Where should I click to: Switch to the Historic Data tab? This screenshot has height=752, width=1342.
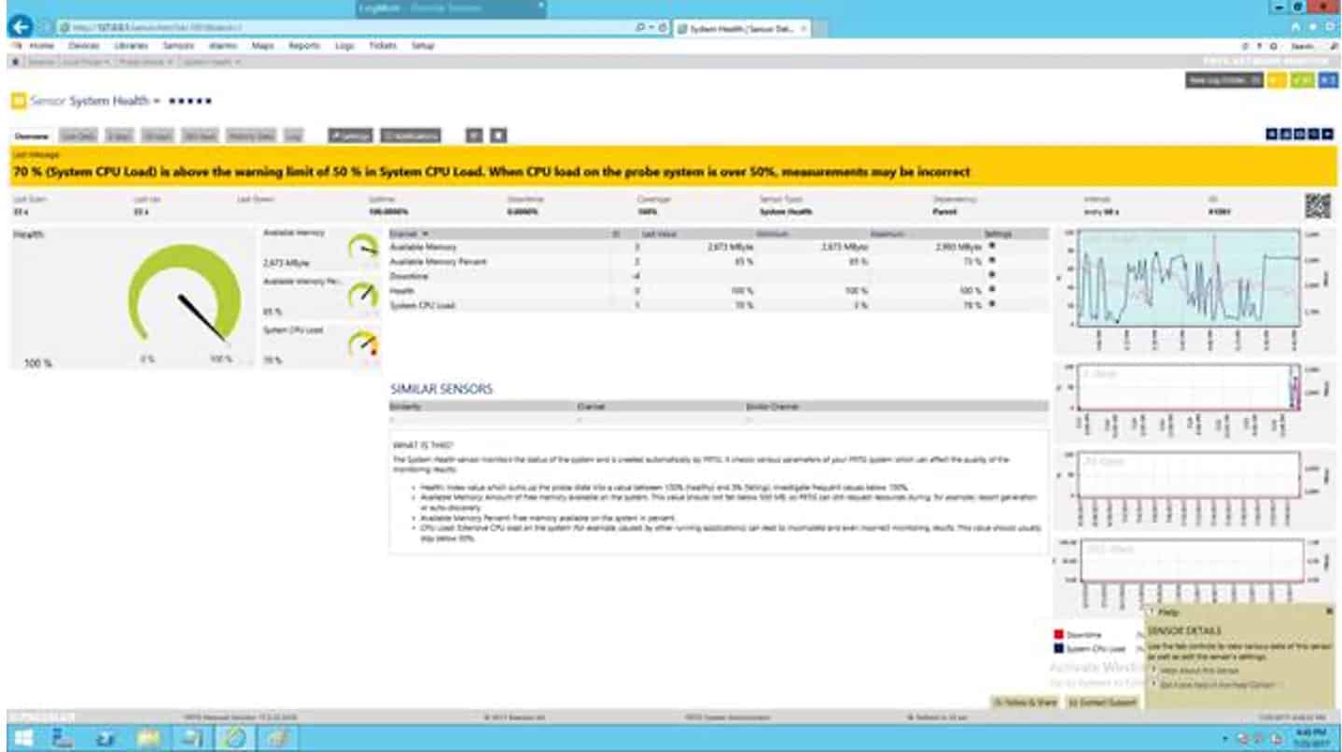251,136
